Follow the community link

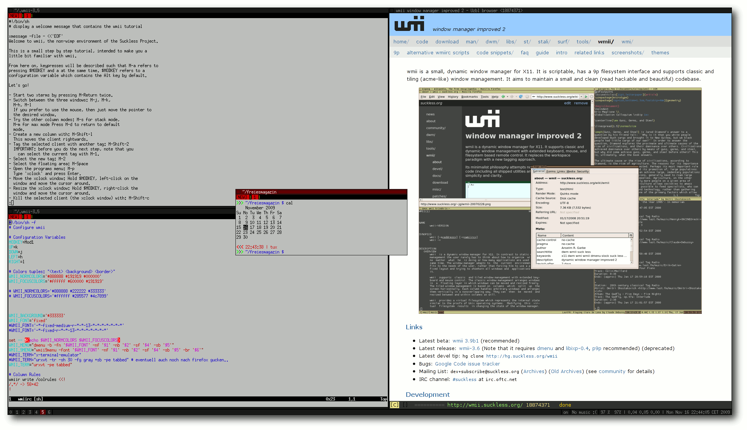tap(612, 371)
